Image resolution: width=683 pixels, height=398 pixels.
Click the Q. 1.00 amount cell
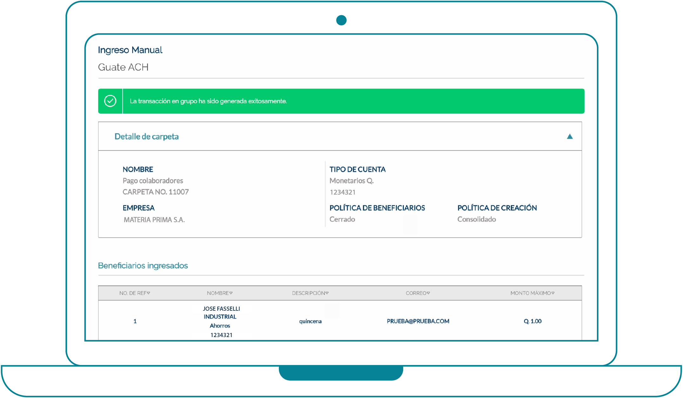point(532,321)
